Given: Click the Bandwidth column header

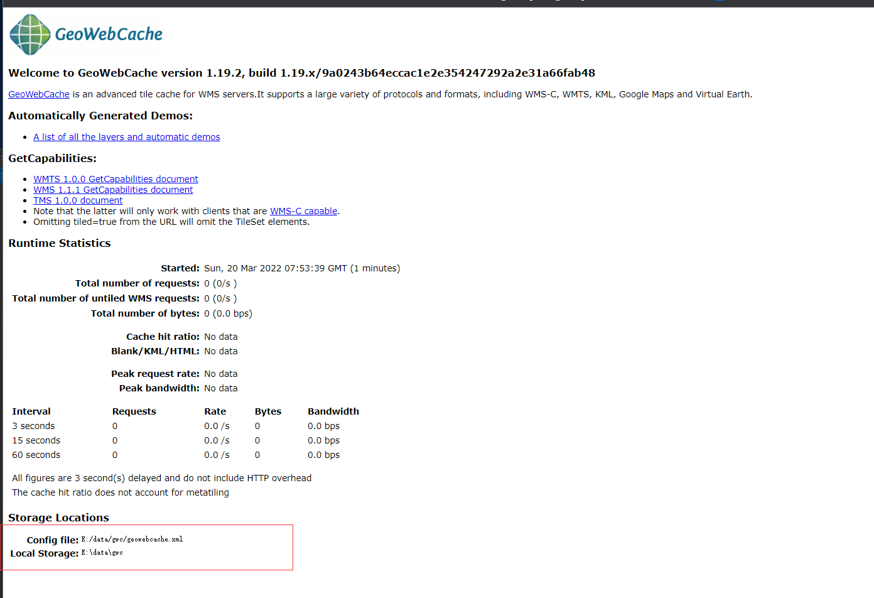Looking at the screenshot, I should [x=333, y=411].
